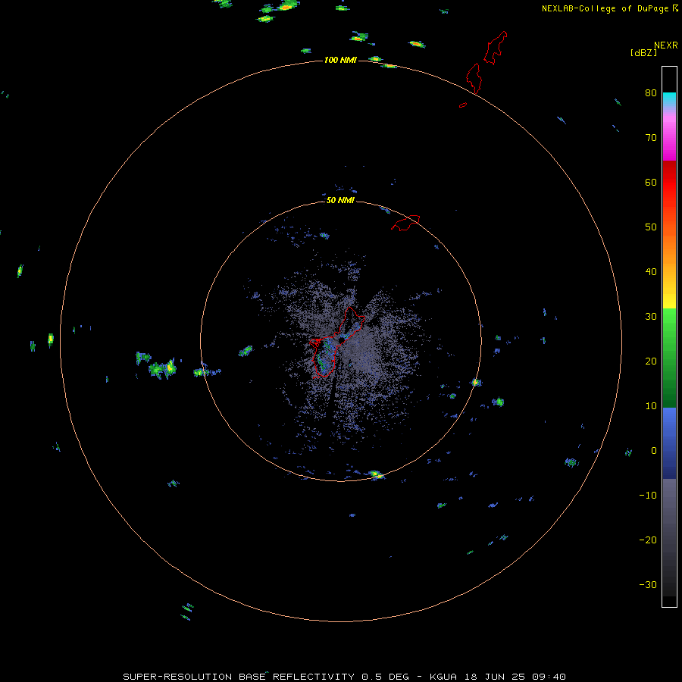The width and height of the screenshot is (682, 682).
Task: Click the [dBZ] unit label
Action: tap(643, 52)
